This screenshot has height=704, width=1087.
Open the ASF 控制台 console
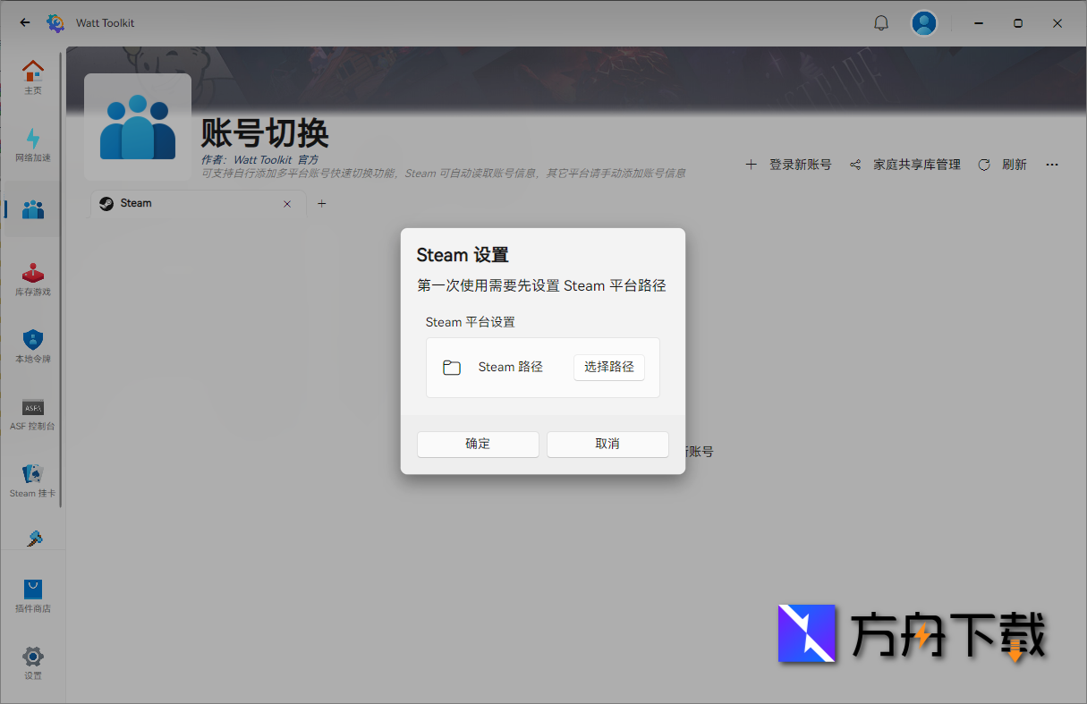[x=33, y=413]
